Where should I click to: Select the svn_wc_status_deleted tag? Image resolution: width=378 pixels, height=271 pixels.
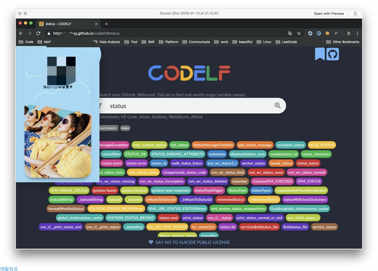tap(208, 181)
